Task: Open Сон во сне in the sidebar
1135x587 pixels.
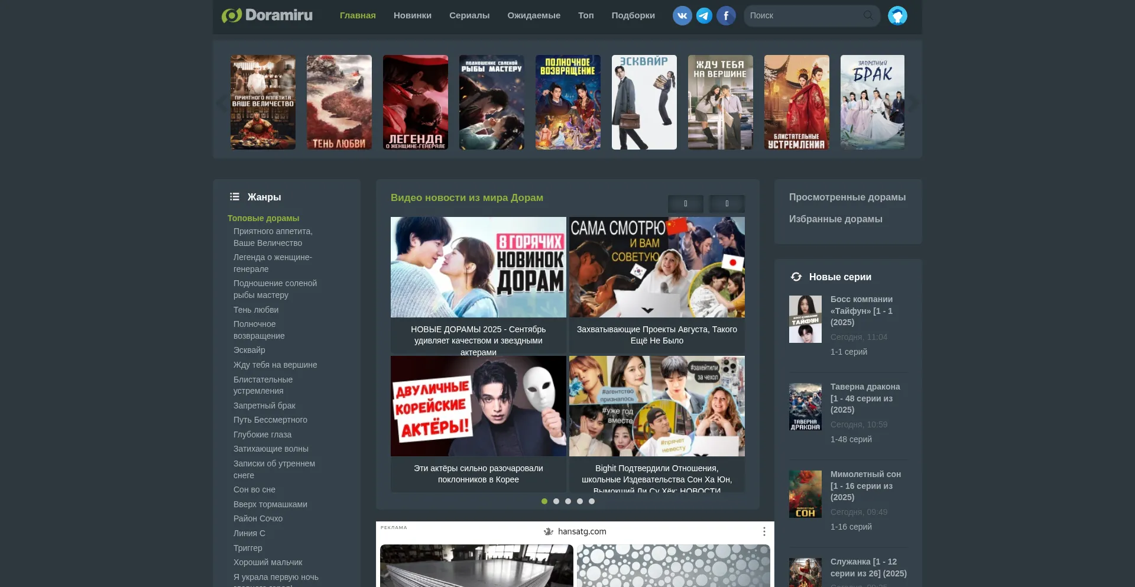Action: 254,489
